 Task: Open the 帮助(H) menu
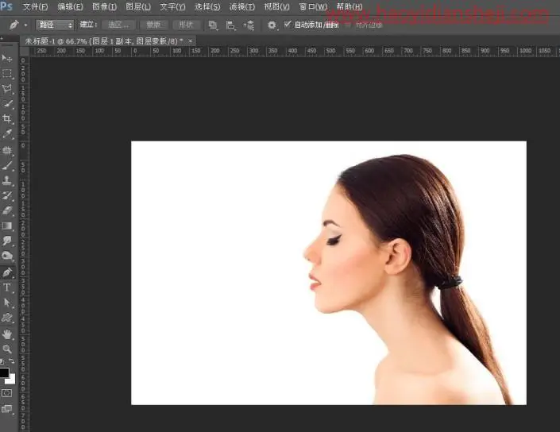coord(350,7)
